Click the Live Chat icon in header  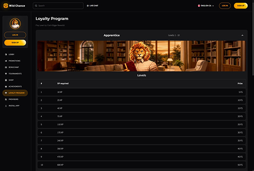coord(88,5)
